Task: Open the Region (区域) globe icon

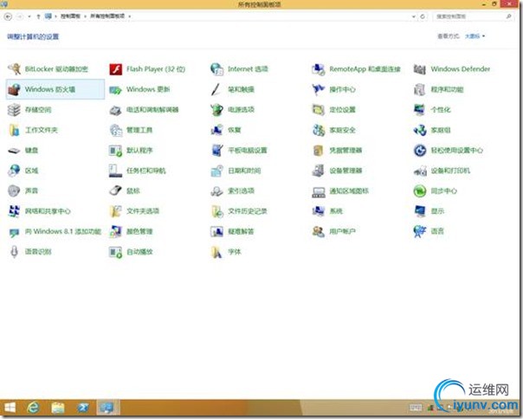Action: tap(14, 171)
